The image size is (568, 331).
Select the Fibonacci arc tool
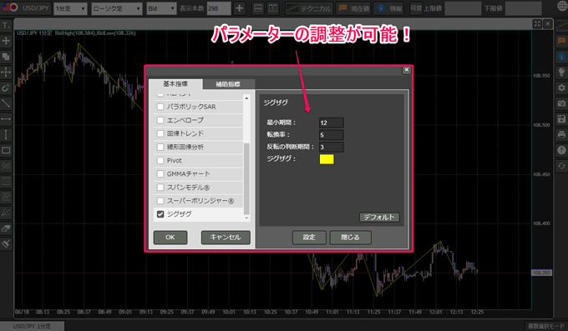coord(6,166)
